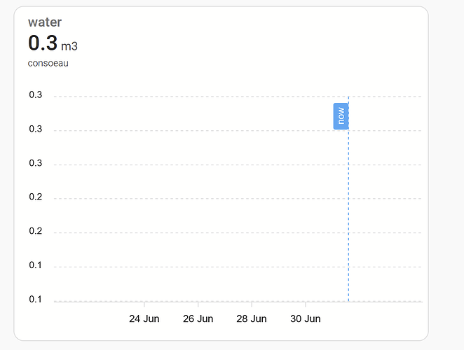Click the 26 Jun x-axis label
464x350 pixels.
(x=198, y=319)
